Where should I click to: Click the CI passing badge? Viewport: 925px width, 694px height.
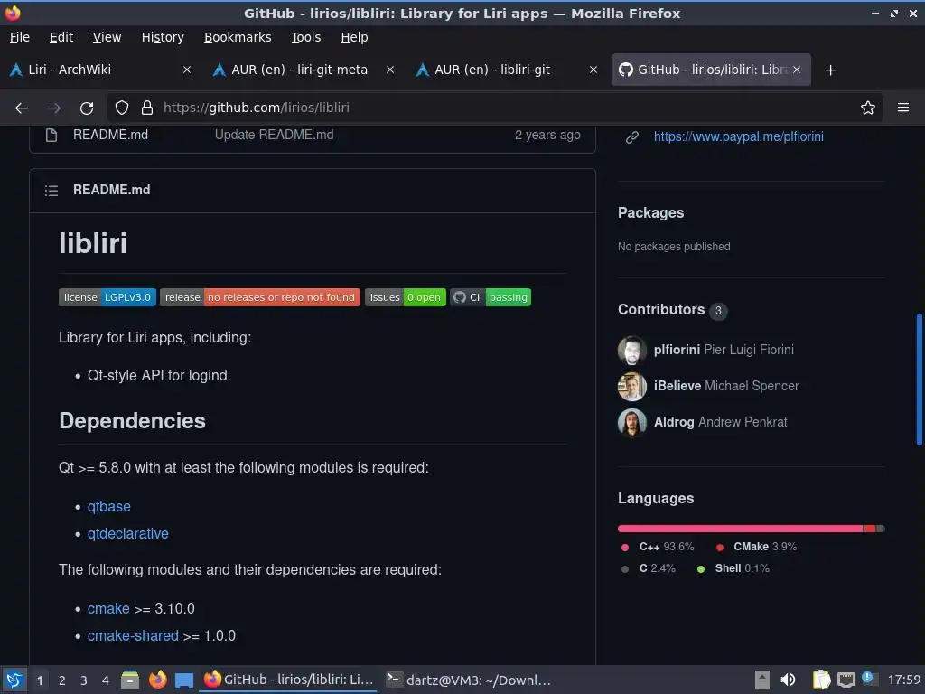coord(491,297)
